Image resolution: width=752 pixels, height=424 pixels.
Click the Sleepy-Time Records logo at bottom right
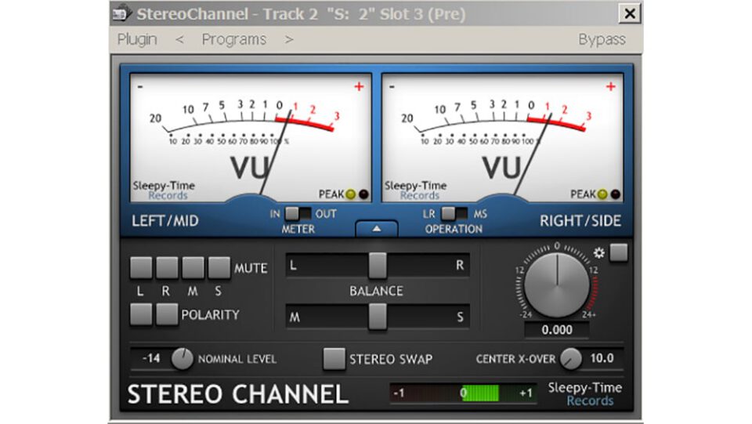click(585, 393)
